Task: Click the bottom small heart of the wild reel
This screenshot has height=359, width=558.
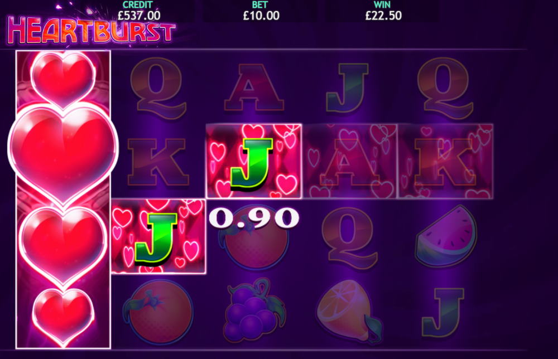Action: coord(64,316)
